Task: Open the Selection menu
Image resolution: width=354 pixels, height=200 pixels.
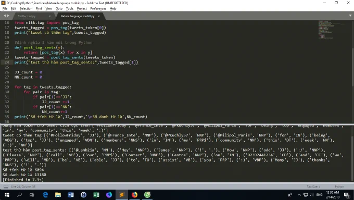Action: click(26, 8)
